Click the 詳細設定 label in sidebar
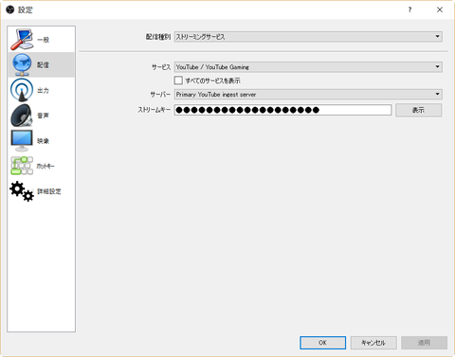455x357 pixels. (49, 191)
